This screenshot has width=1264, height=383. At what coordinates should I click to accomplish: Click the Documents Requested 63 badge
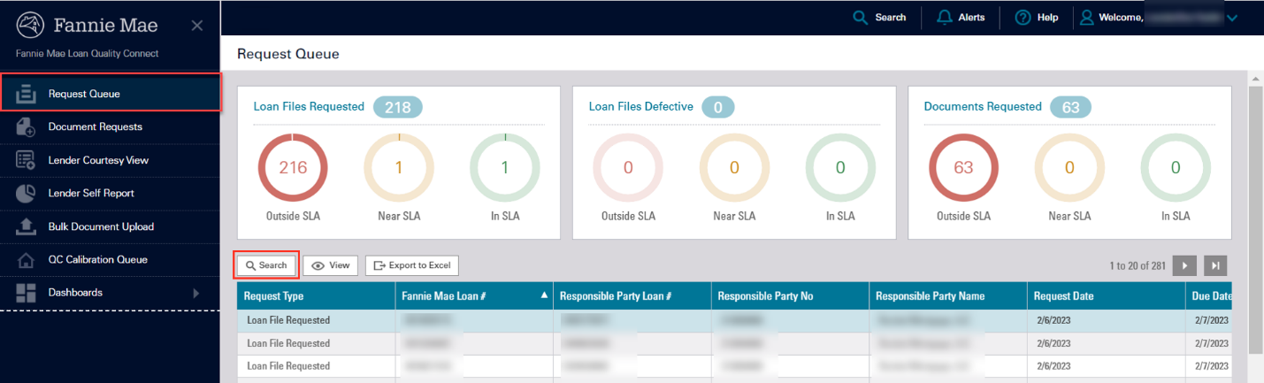(x=1070, y=107)
